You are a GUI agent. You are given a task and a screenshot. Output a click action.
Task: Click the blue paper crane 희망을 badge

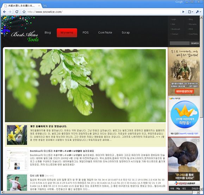[185, 115]
